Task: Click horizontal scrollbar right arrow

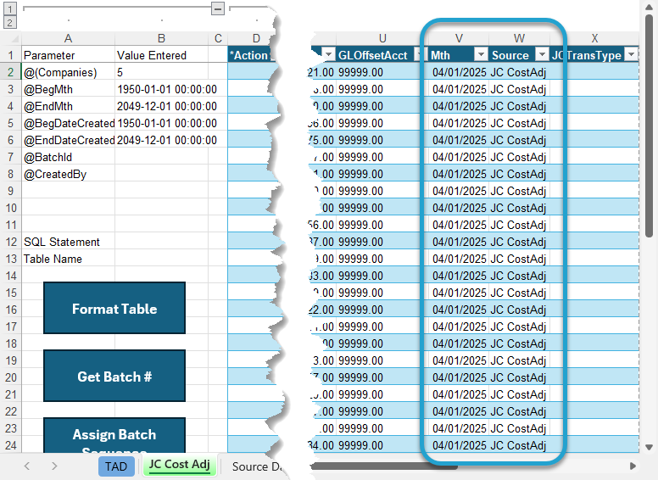Action: coord(633,466)
